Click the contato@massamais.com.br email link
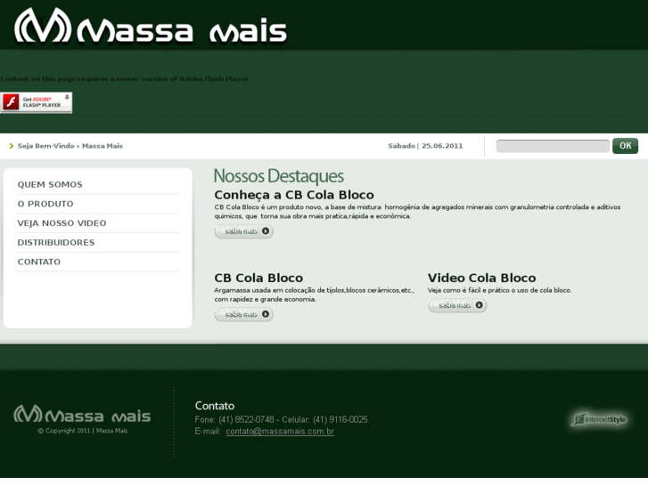648x485 pixels. pyautogui.click(x=280, y=432)
